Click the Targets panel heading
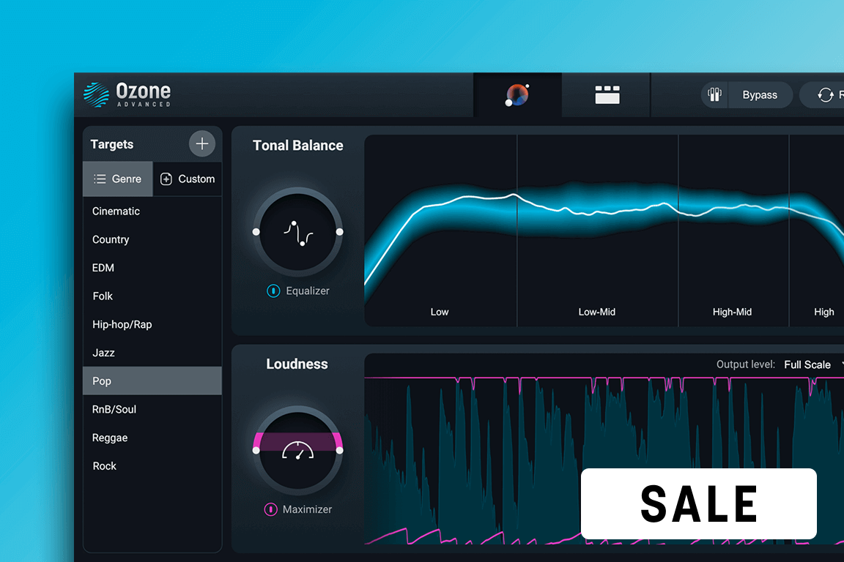Screen dimensions: 844x562 tap(112, 144)
